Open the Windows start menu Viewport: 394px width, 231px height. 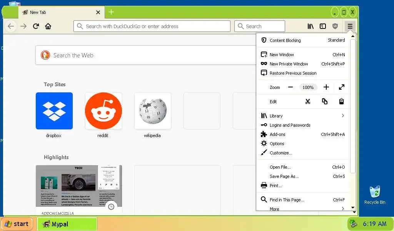pos(17,224)
